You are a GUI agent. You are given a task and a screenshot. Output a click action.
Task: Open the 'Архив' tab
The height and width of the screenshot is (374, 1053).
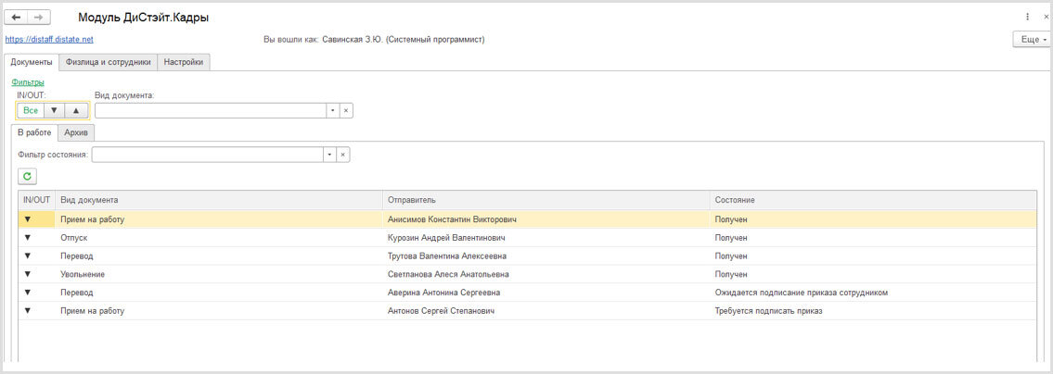[76, 132]
